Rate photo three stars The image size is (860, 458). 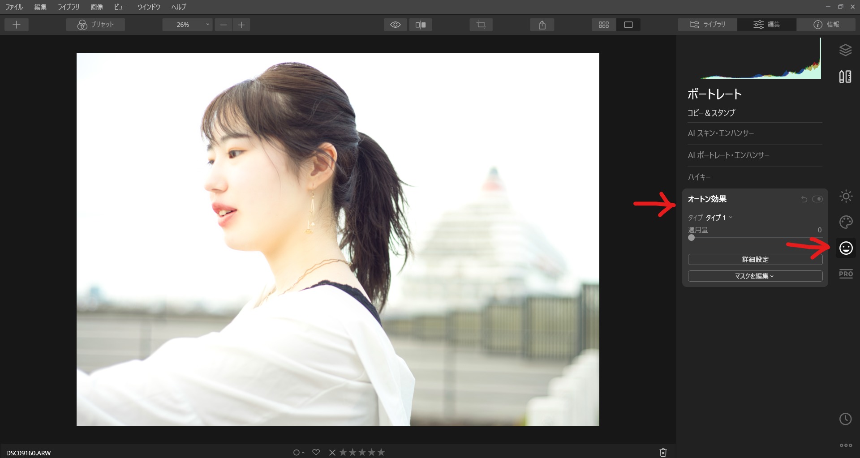(362, 453)
